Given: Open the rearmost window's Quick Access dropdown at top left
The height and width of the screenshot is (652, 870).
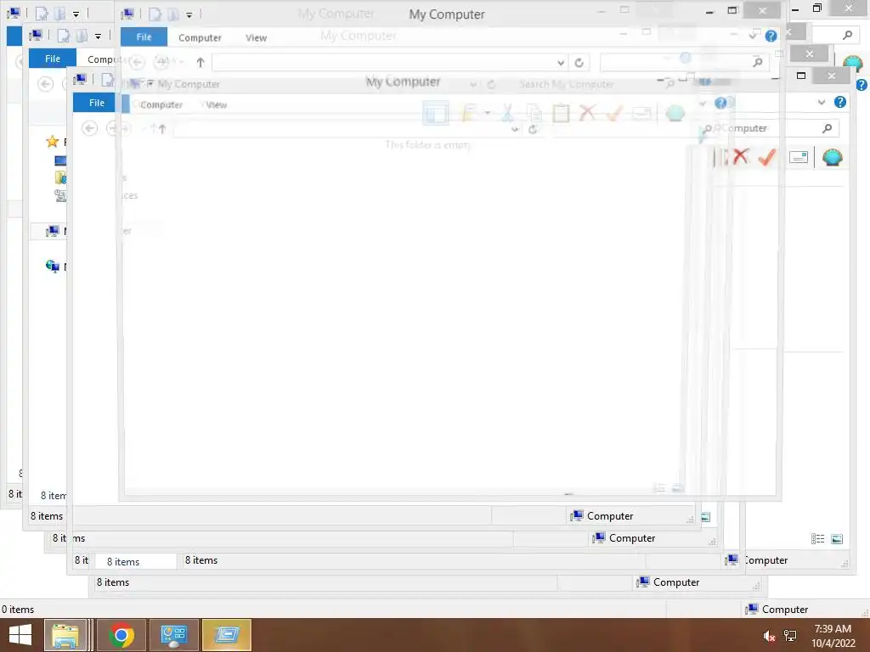Looking at the screenshot, I should [x=76, y=14].
